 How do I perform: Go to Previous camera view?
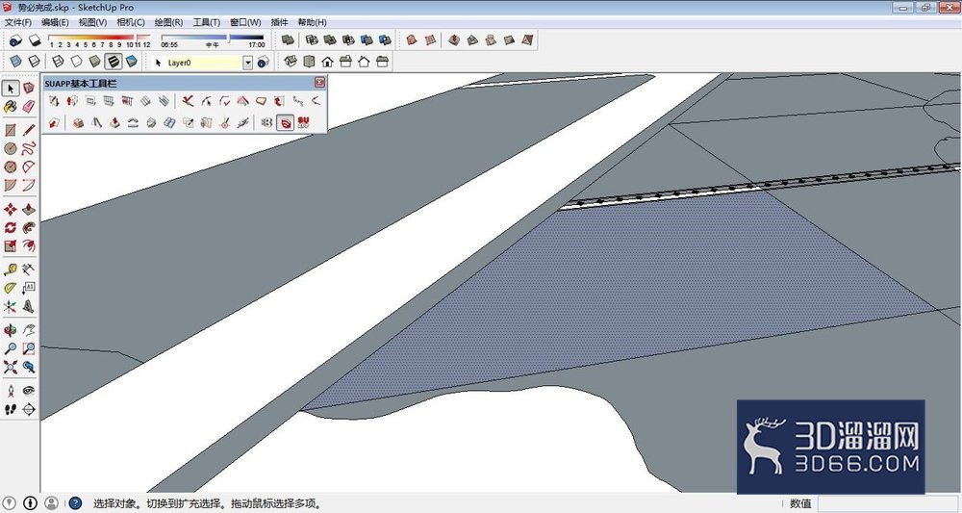(29, 367)
